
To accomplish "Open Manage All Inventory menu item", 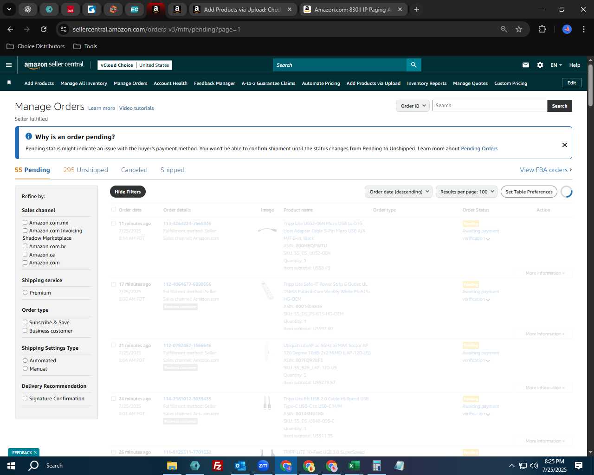I will [84, 83].
